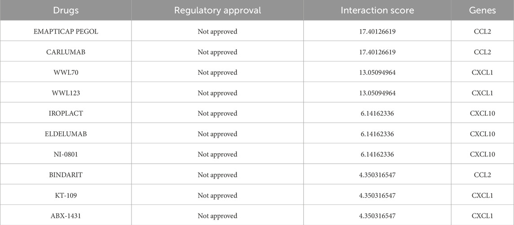Click the Regulatory approval column header
This screenshot has height=225, width=514.
(x=217, y=10)
